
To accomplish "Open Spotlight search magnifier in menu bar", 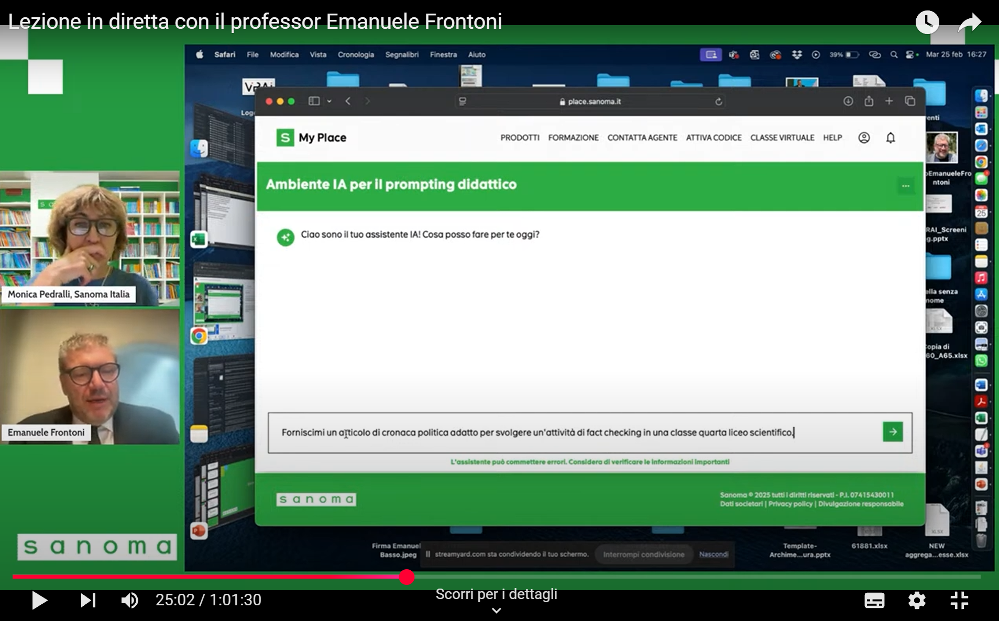I will [894, 54].
